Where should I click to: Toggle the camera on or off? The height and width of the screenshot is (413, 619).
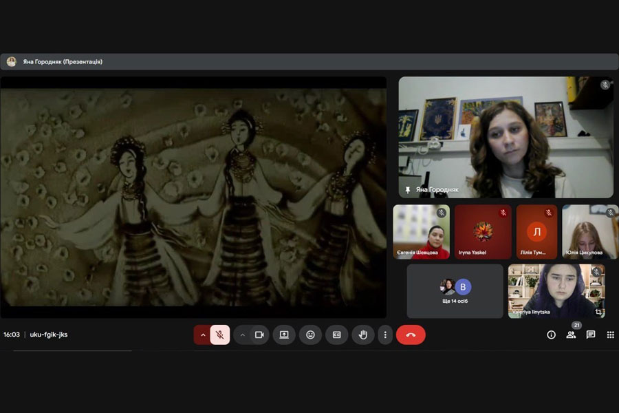[259, 335]
